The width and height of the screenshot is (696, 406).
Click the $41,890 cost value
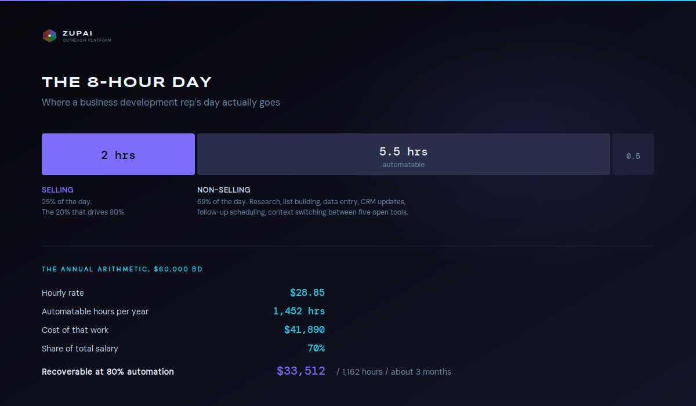[x=304, y=330]
